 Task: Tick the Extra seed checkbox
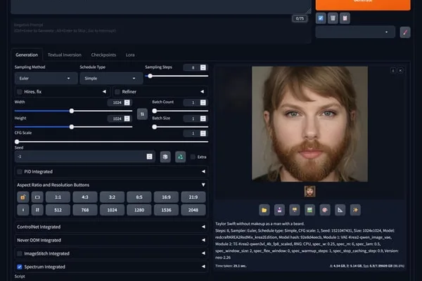pyautogui.click(x=193, y=157)
